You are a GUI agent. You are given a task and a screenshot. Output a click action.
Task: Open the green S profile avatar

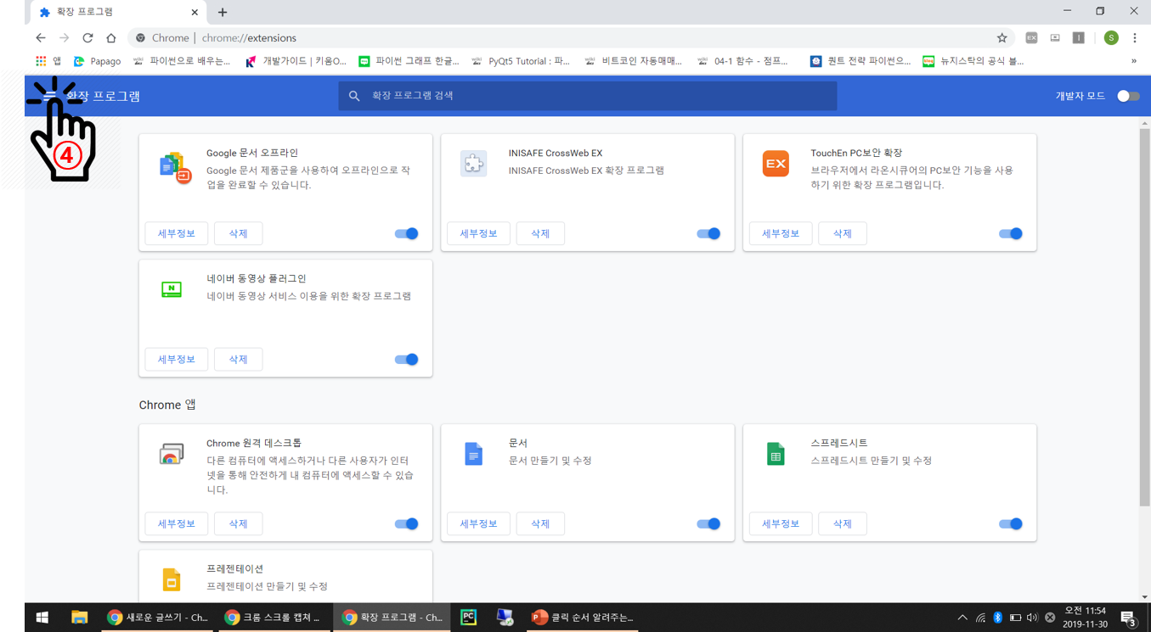pos(1111,37)
